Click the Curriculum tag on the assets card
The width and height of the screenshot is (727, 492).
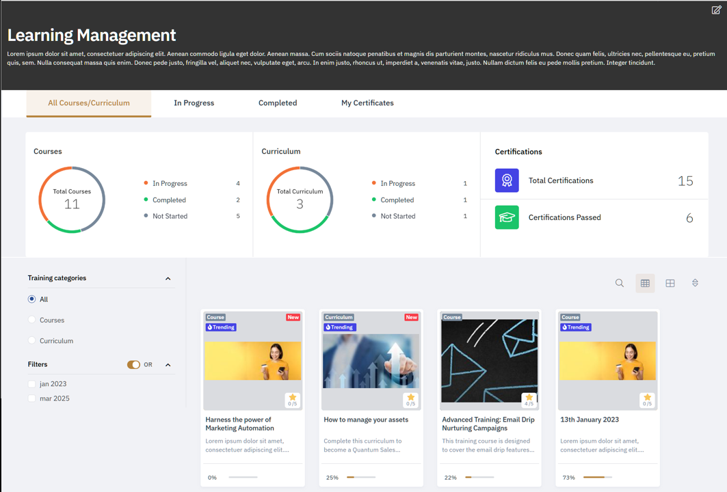(339, 317)
